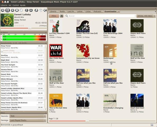Open the equalizer icon

(x=31, y=10)
